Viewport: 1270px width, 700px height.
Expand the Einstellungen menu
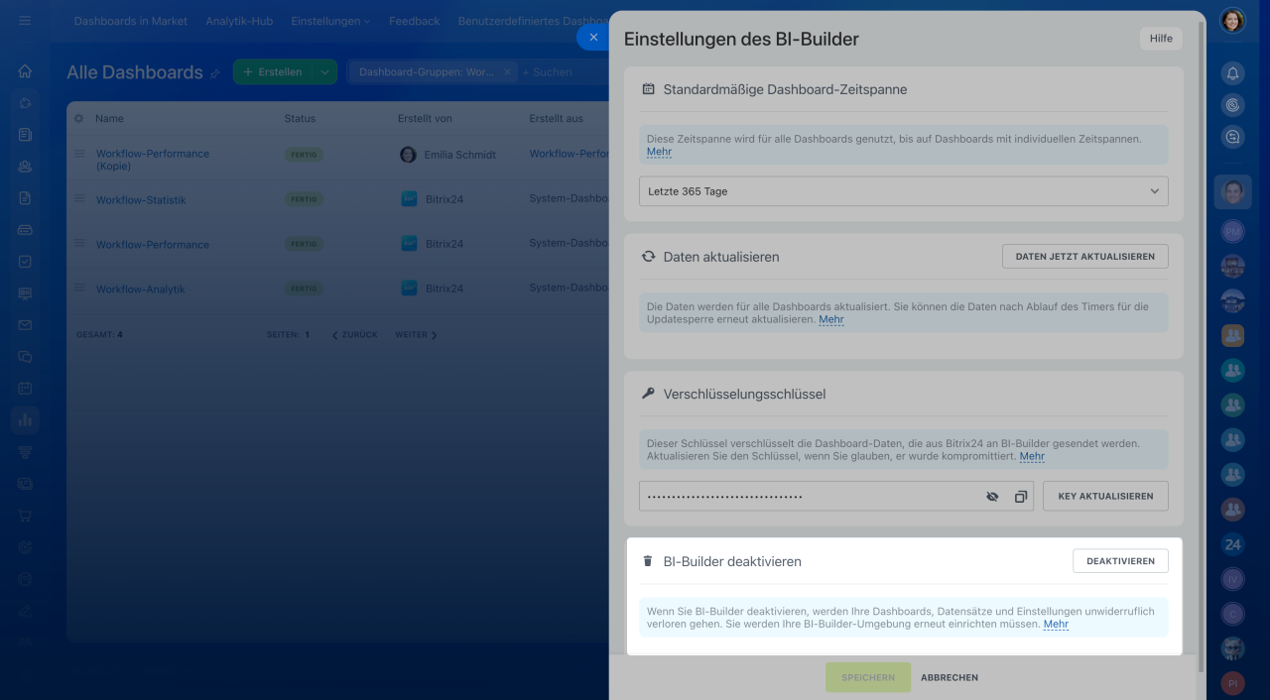(x=330, y=21)
